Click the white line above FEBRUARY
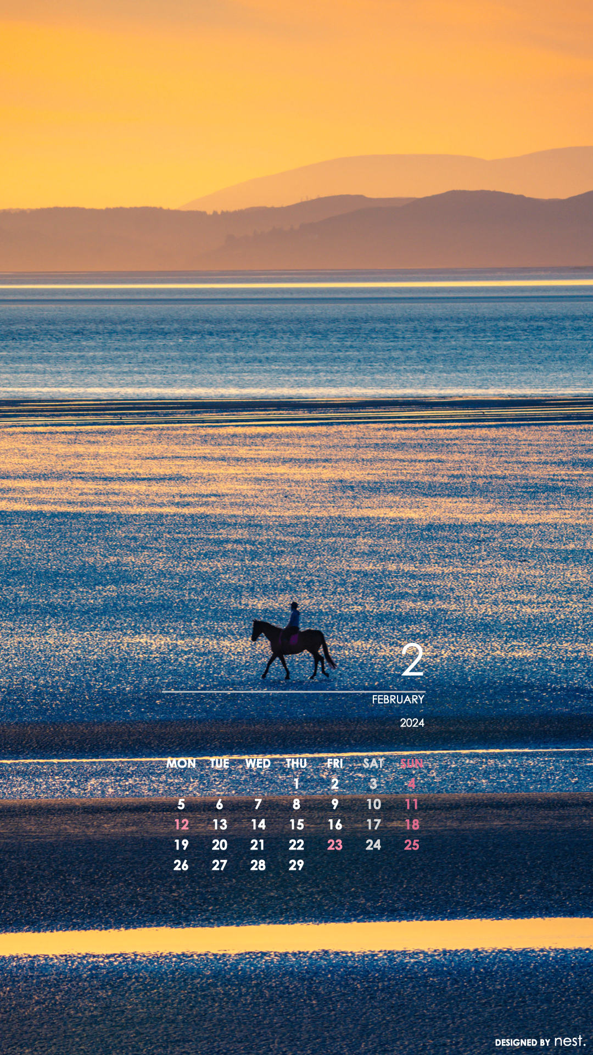The height and width of the screenshot is (1055, 593). [293, 692]
